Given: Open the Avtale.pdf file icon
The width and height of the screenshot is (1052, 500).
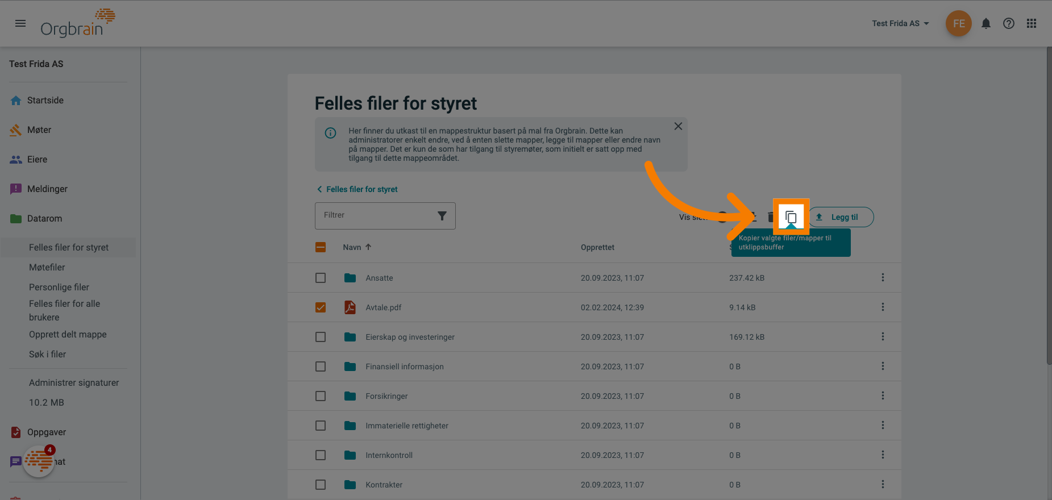Looking at the screenshot, I should click(350, 307).
